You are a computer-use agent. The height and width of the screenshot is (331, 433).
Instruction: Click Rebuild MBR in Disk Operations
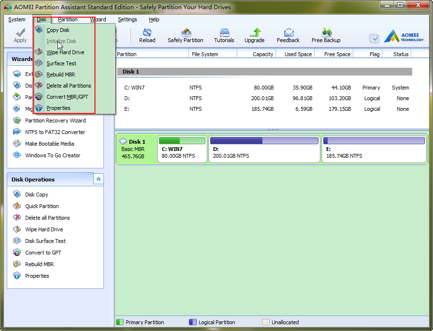39,264
